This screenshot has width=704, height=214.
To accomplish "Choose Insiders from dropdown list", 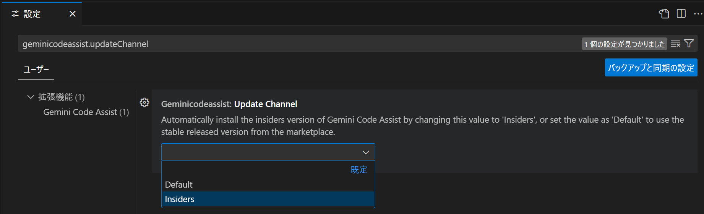I will pyautogui.click(x=268, y=199).
